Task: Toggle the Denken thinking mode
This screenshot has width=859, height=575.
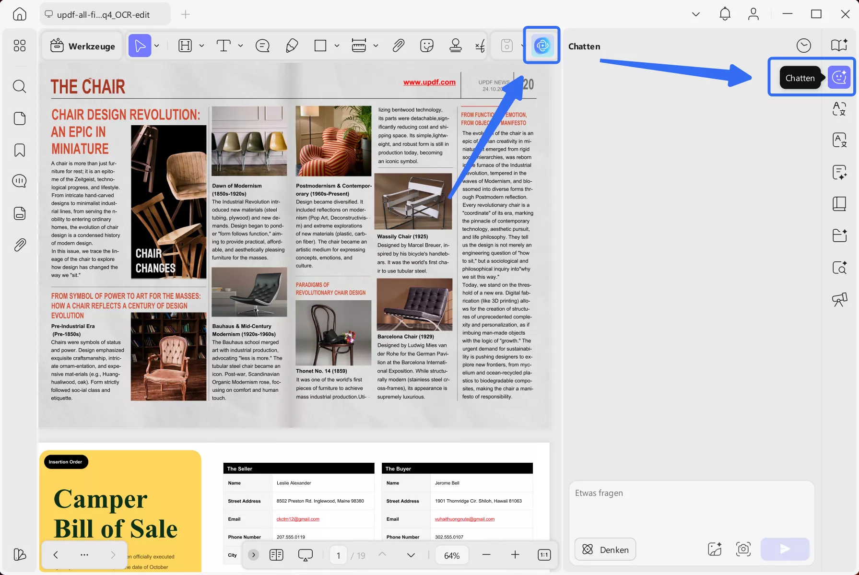Action: point(605,549)
